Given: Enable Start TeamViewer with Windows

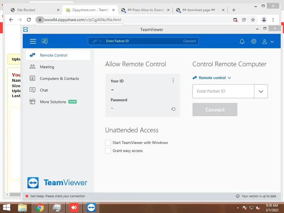Looking at the screenshot, I should [x=108, y=143].
